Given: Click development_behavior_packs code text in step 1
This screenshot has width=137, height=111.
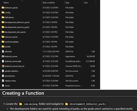Looking at the screenshot, I should (x=88, y=104).
